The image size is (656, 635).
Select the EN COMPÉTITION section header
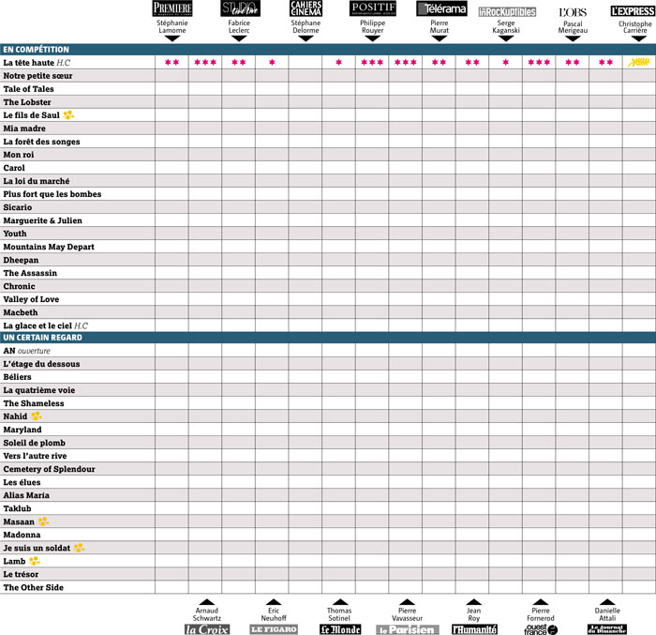[x=328, y=50]
